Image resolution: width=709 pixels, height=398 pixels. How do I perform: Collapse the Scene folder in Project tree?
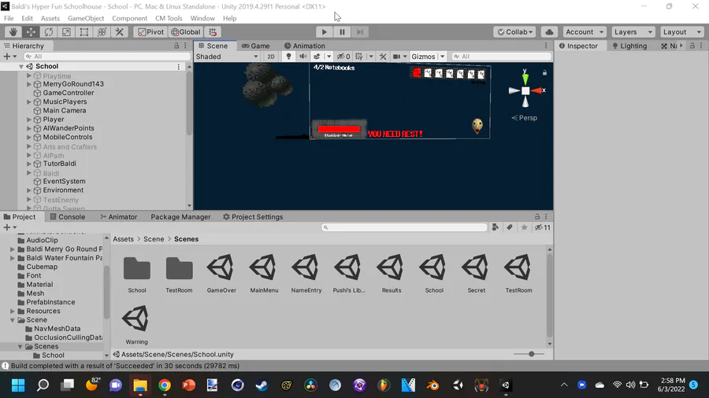[13, 320]
